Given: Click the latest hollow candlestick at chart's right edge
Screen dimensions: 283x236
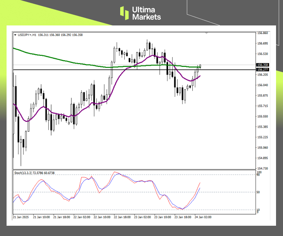Looking at the screenshot, I should 201,66.
